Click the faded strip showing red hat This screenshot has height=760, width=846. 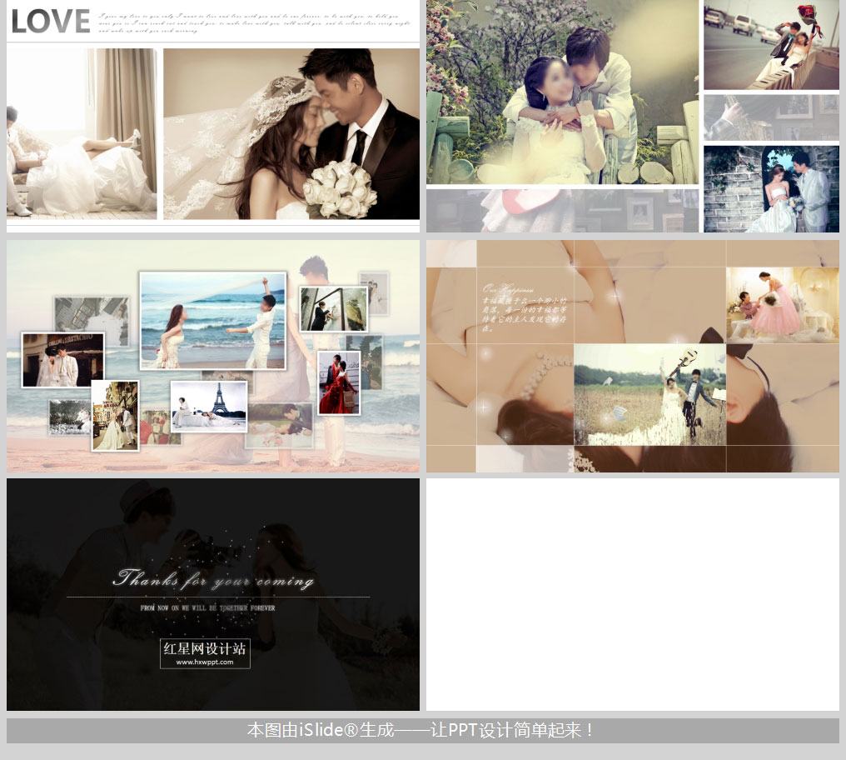tap(562, 210)
